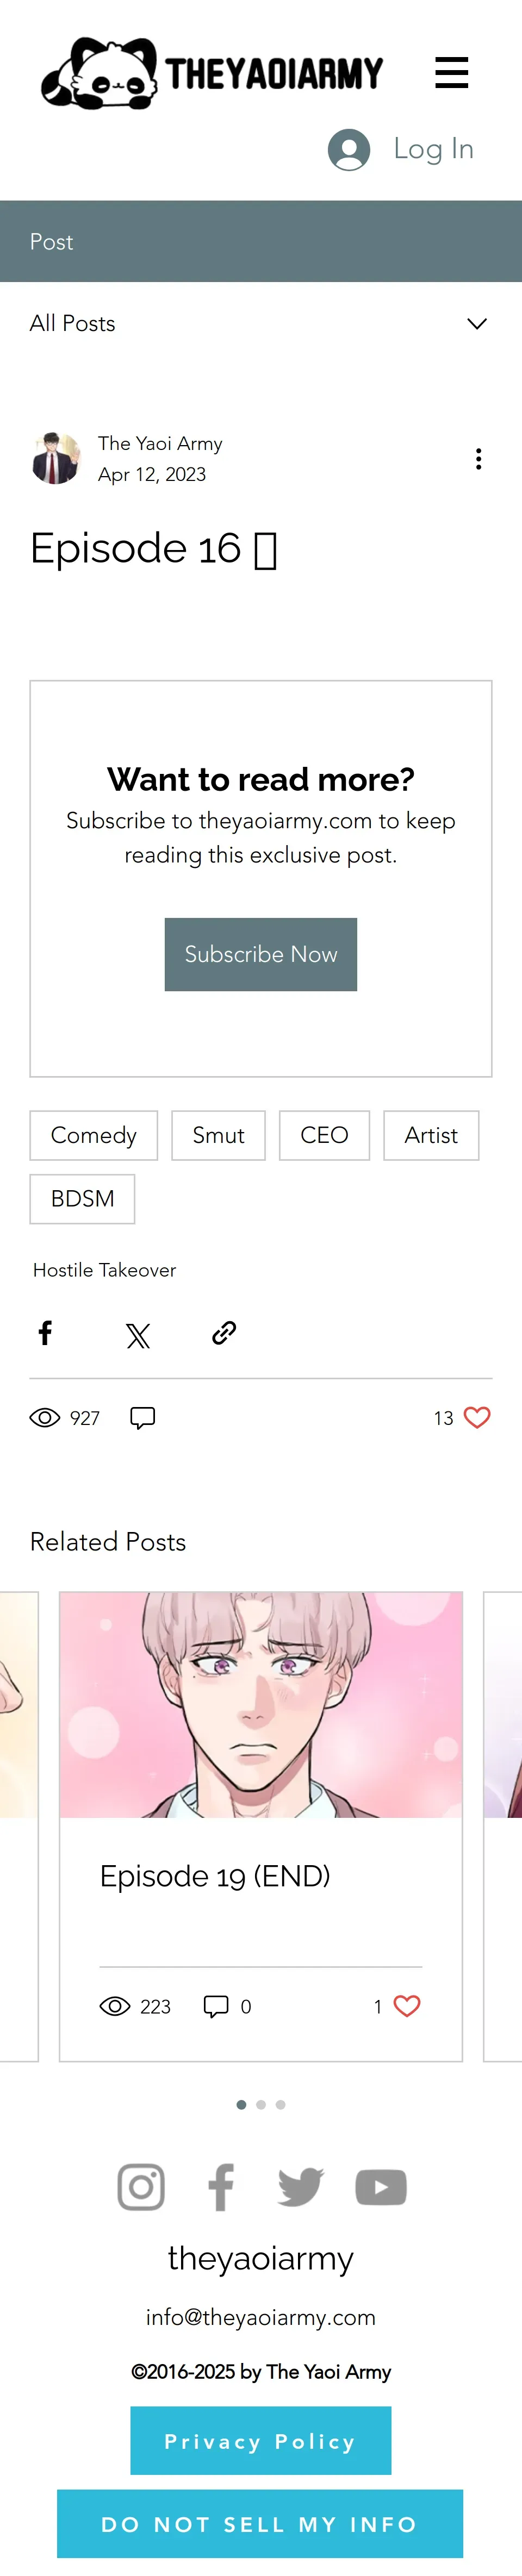The width and height of the screenshot is (522, 2576).
Task: Select the second carousel pagination dot
Action: (261, 2104)
